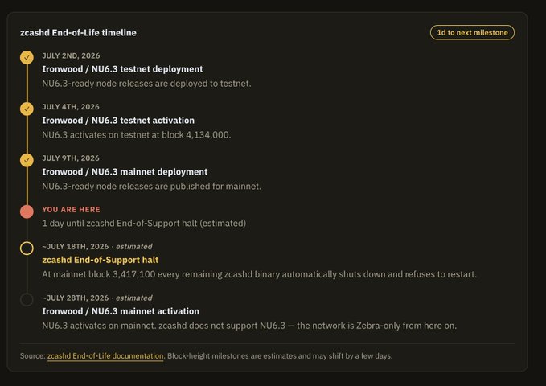
Task: Click the checkmark marker for July 4th, 2026
Action: [27, 109]
